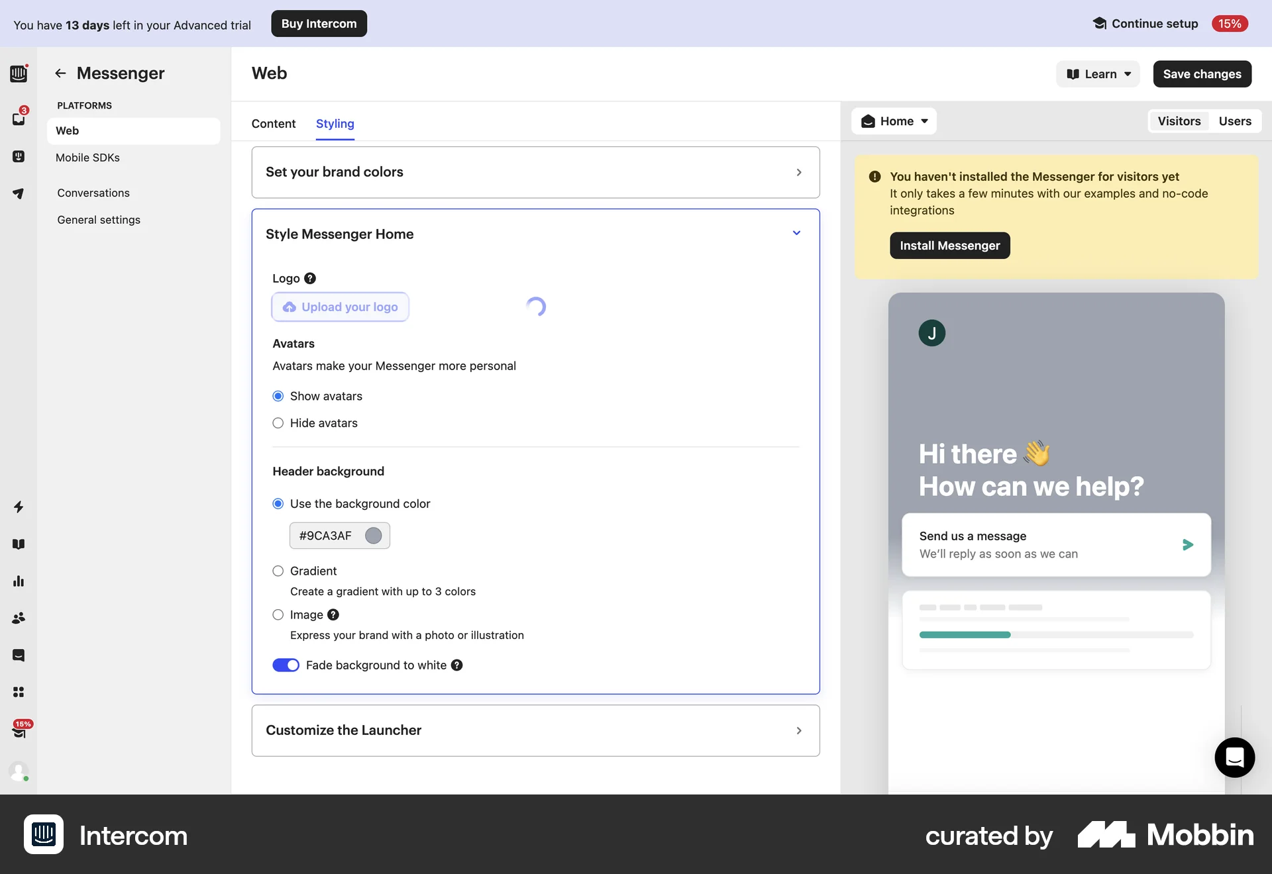Switch to the Users preview tab
This screenshot has height=874, width=1272.
(x=1234, y=121)
